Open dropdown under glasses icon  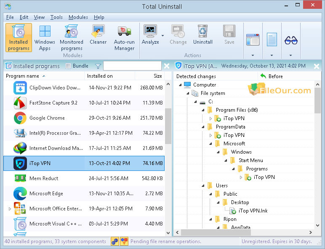(x=290, y=55)
